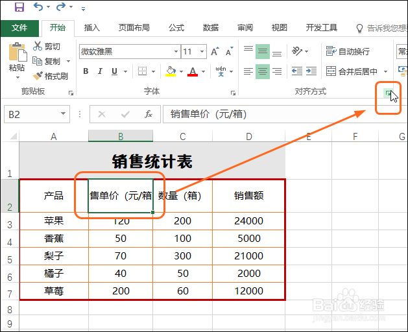This screenshot has width=408, height=332.
Task: Open the underline style dropdown arrow
Action: 125,71
